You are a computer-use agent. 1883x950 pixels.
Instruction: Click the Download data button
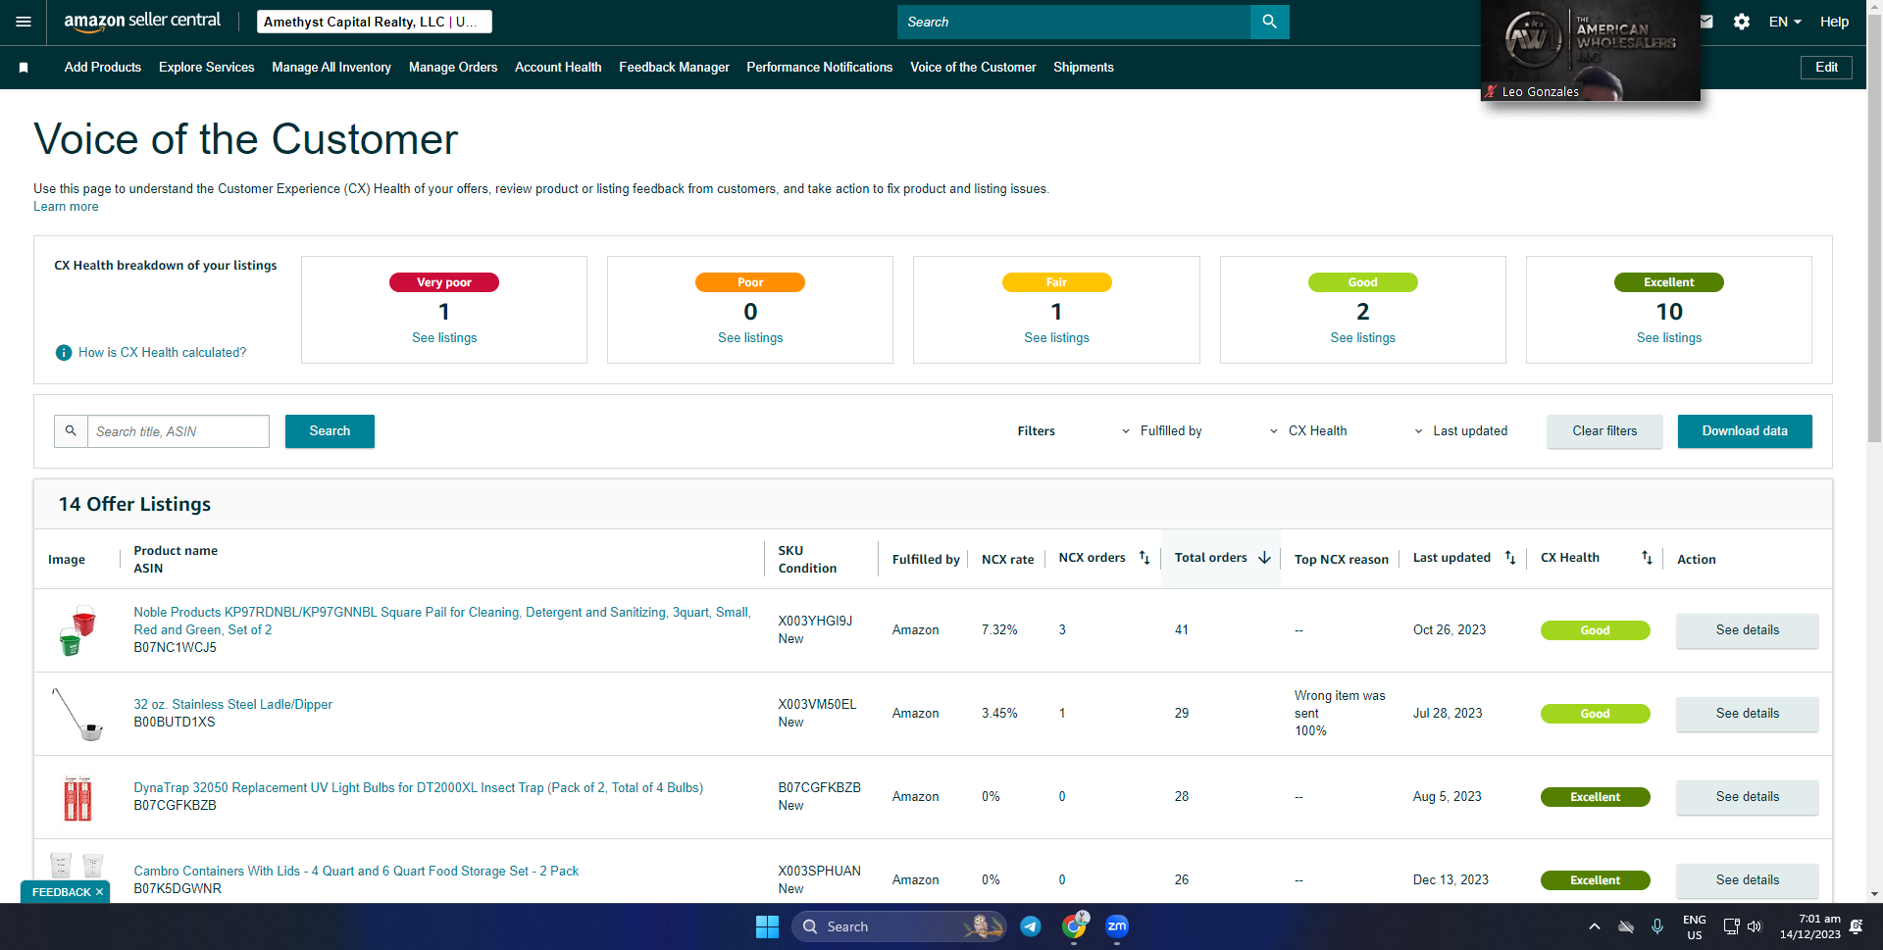[1745, 431]
